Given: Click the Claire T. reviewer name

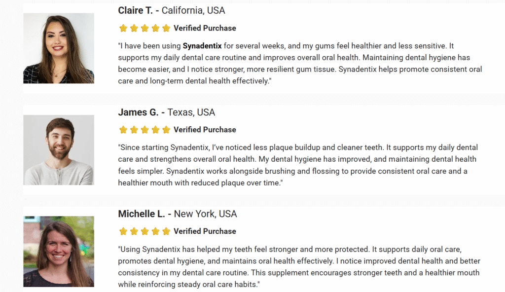Looking at the screenshot, I should (x=136, y=10).
